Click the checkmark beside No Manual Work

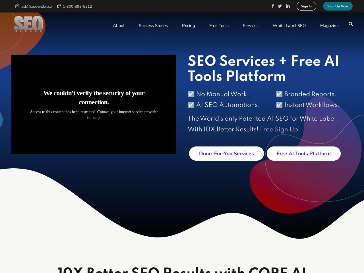(x=191, y=94)
